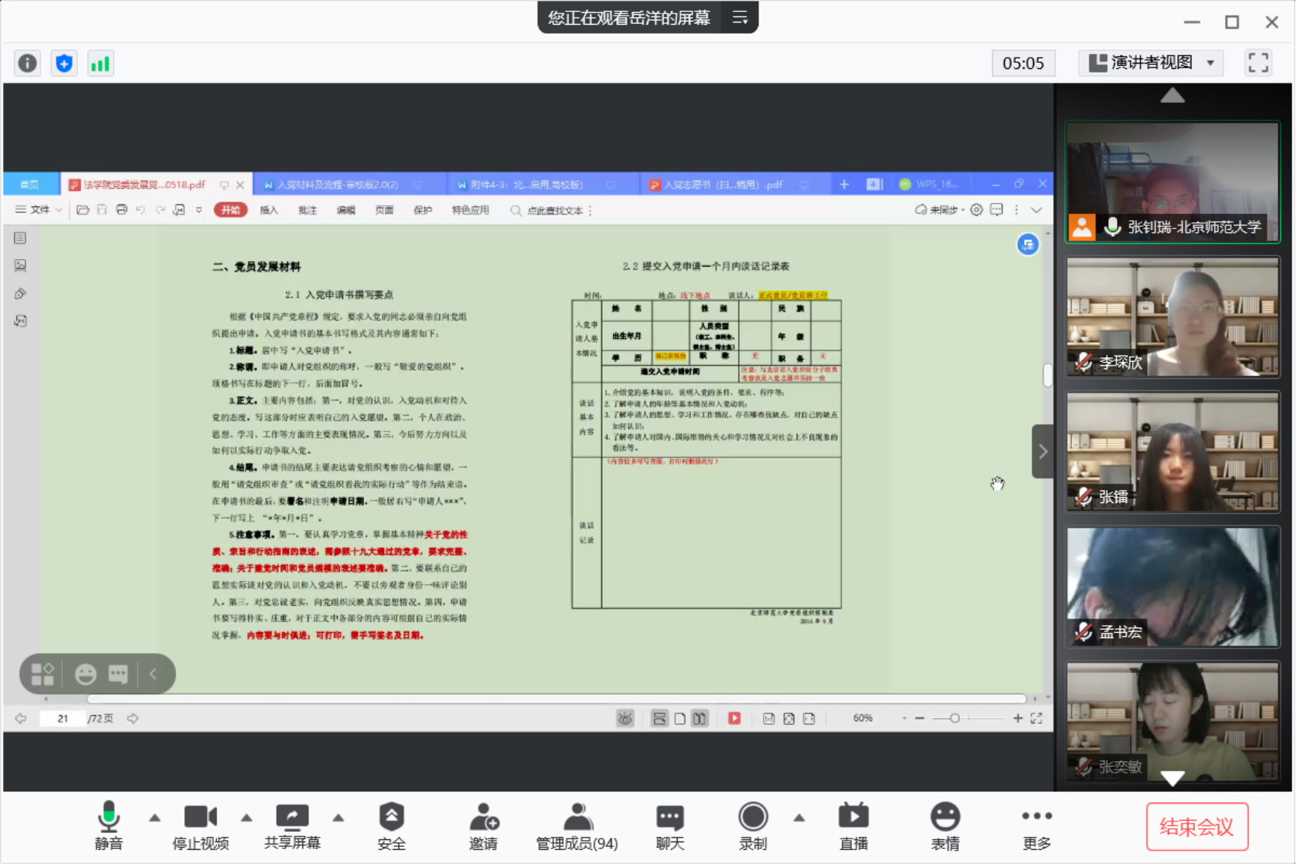Start the PDF slideshow play mode
The width and height of the screenshot is (1296, 864).
pos(734,717)
